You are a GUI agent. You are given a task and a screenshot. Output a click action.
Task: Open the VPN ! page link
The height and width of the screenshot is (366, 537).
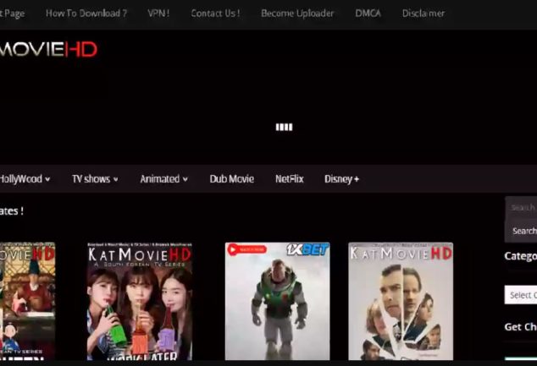coord(158,14)
